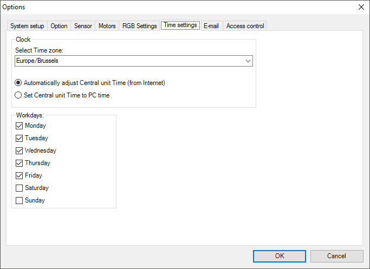370x269 pixels.
Task: Open the Motors tab
Action: point(107,26)
